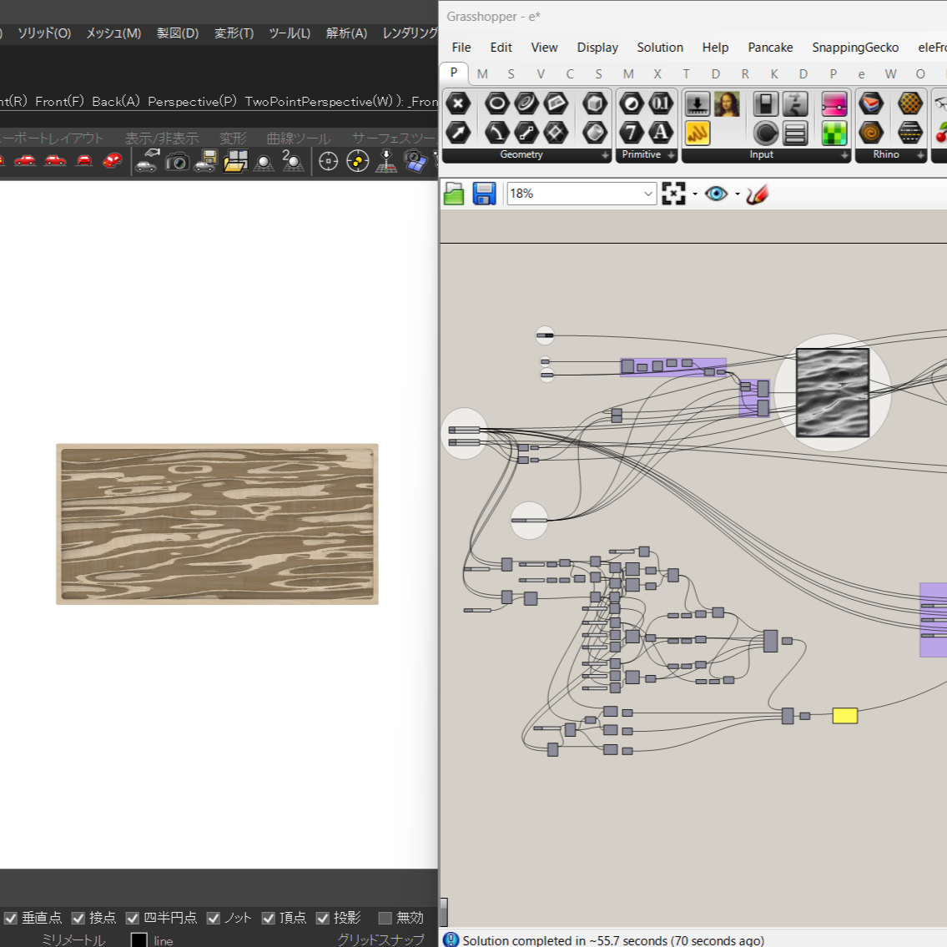Open the sketch tool red pen icon
Image resolution: width=947 pixels, height=947 pixels.
757,194
